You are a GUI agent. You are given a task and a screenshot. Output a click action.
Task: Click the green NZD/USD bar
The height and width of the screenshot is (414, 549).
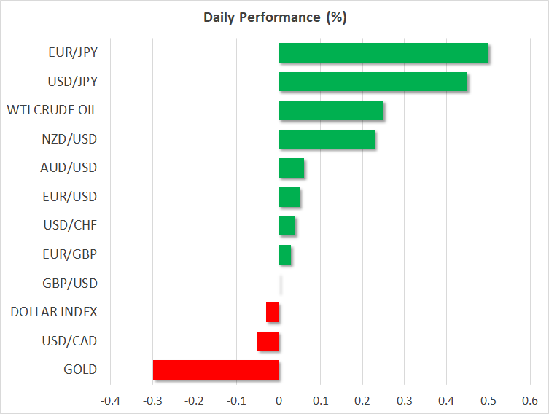pyautogui.click(x=327, y=138)
